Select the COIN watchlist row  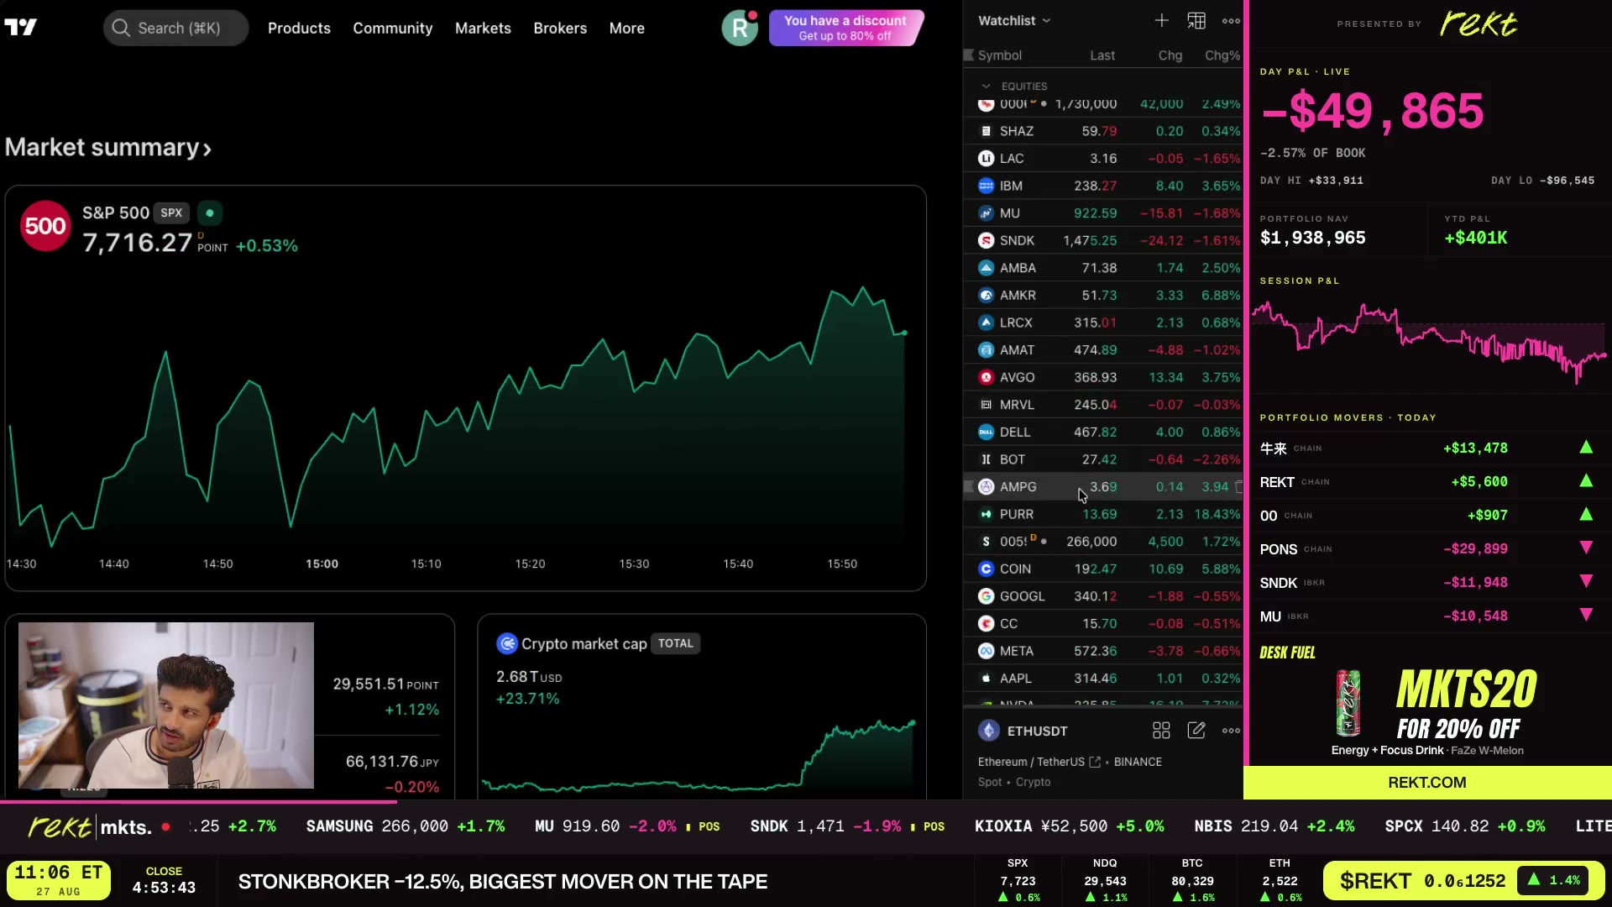[x=1102, y=569]
